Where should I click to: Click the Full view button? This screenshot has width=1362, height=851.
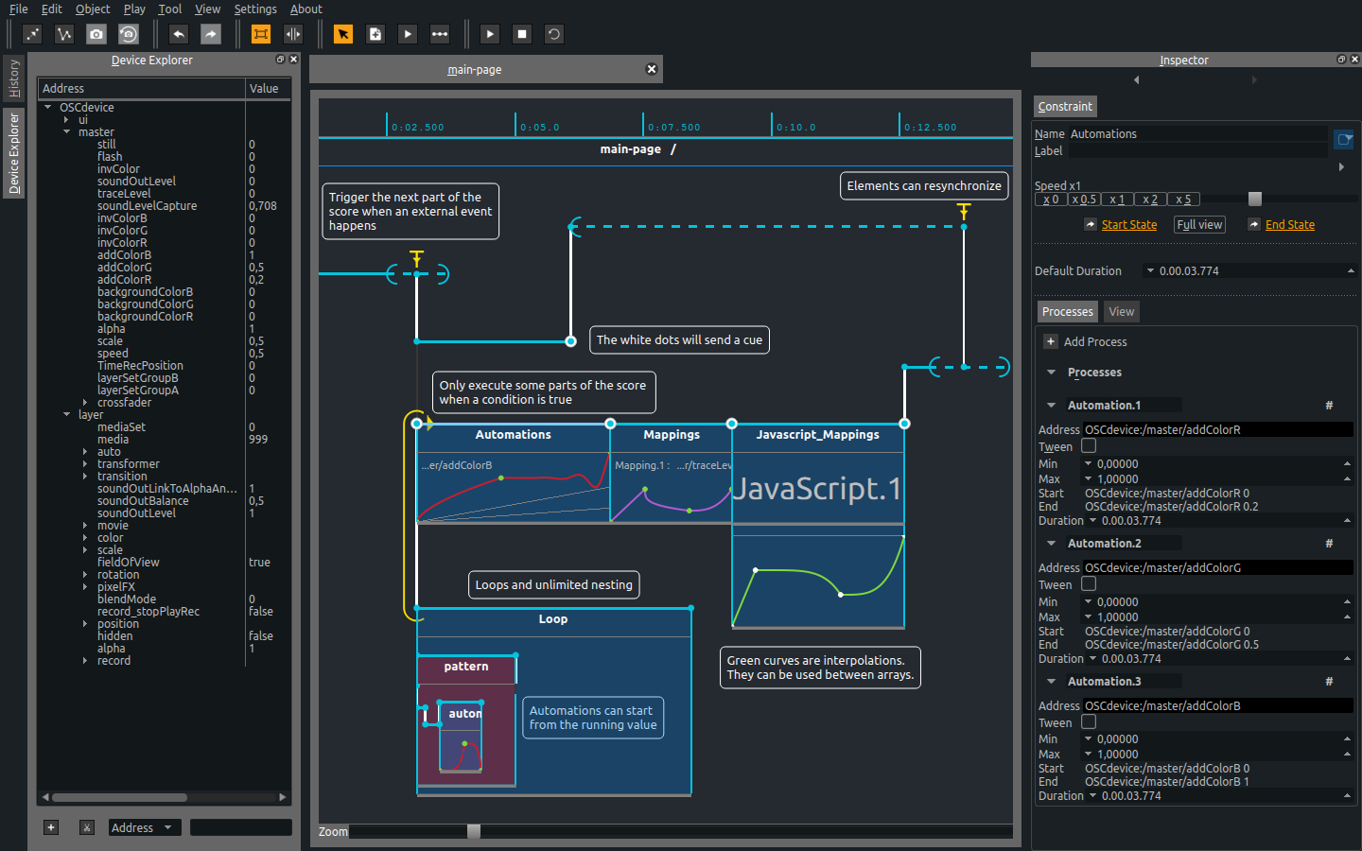[1199, 224]
